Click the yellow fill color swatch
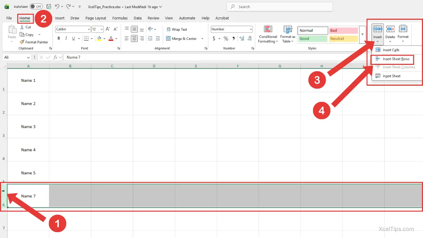 (99, 38)
